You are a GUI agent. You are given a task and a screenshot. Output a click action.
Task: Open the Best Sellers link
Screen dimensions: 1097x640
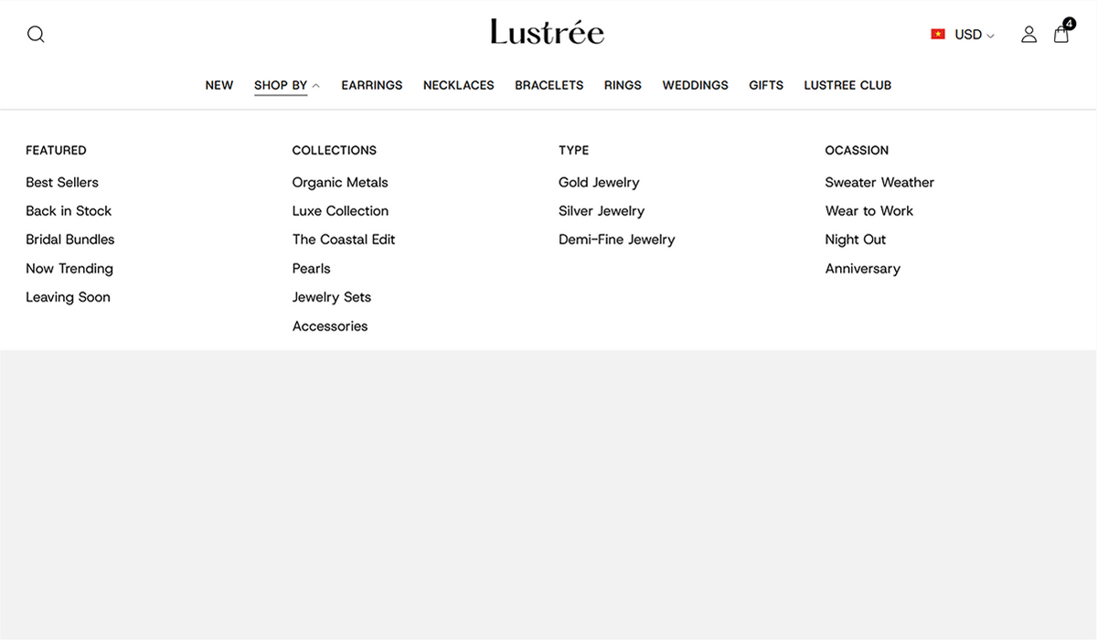62,182
